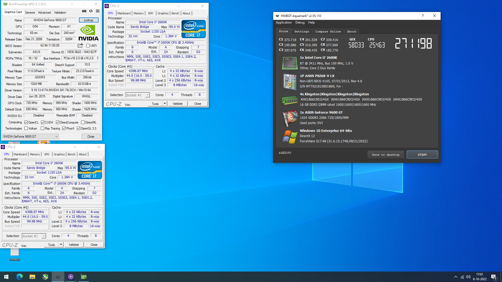Open SPD tab in upper CPU-Z

tap(150, 13)
